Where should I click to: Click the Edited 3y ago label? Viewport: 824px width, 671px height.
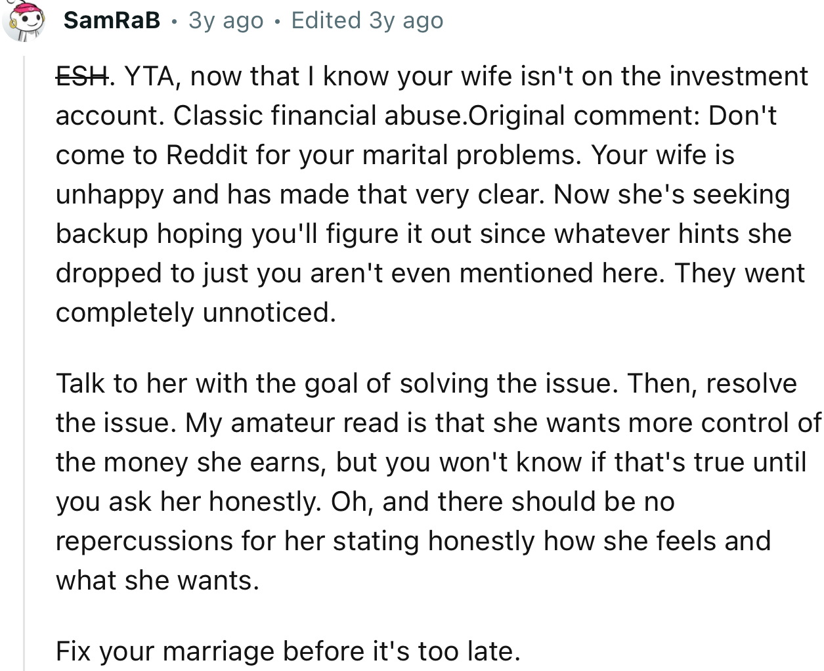coord(368,20)
